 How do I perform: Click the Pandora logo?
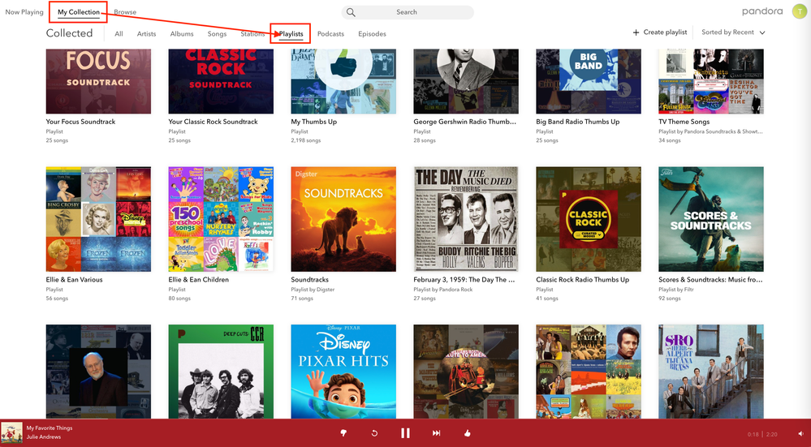tap(762, 11)
